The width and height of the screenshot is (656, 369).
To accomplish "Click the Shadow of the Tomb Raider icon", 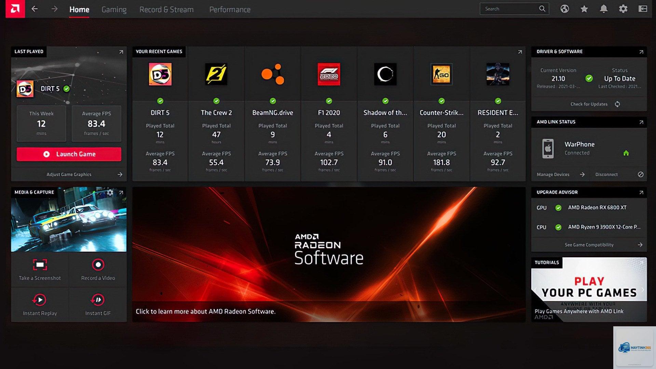I will pos(385,74).
